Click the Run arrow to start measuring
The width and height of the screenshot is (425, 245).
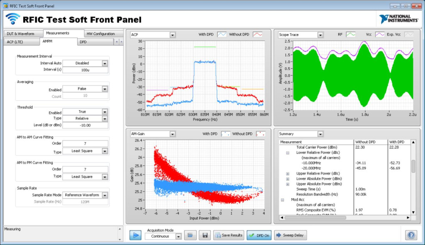135,235
